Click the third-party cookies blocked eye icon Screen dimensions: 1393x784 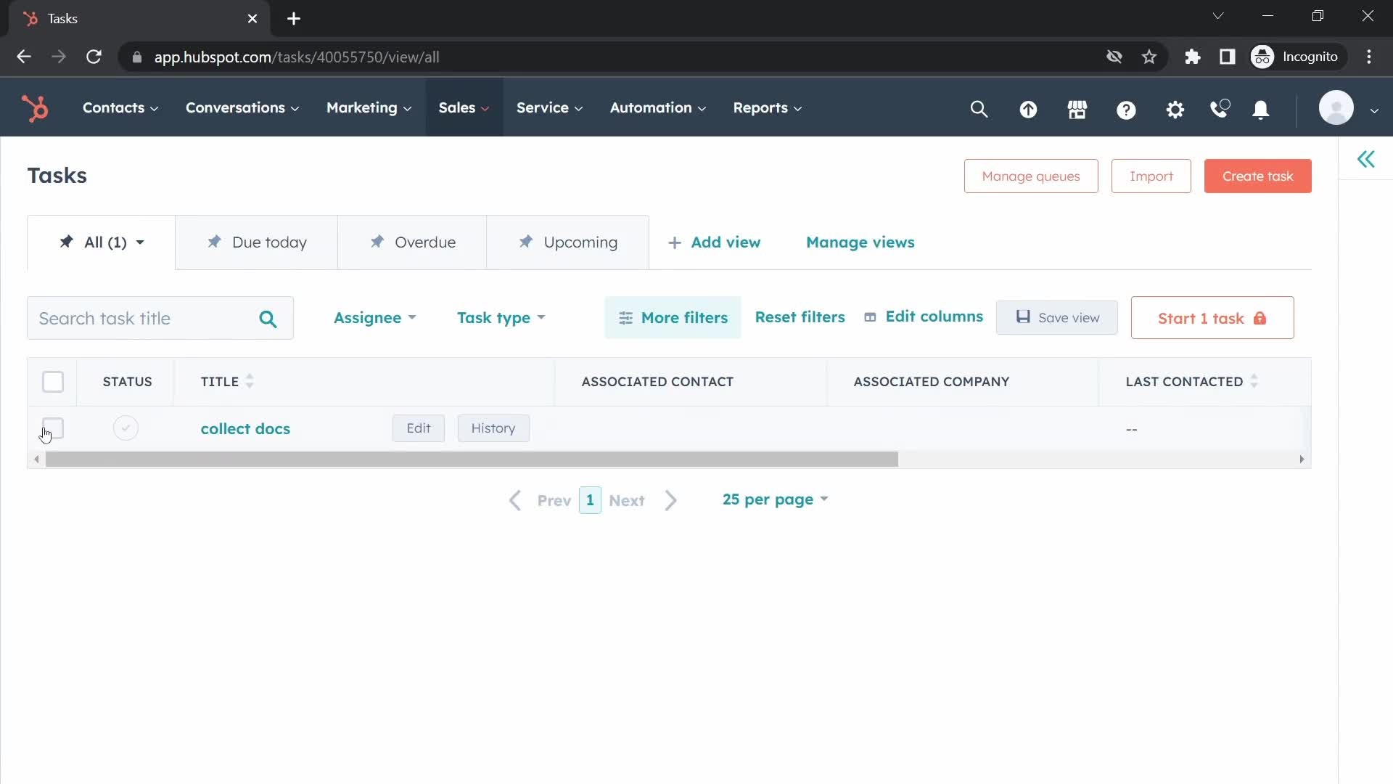point(1114,57)
